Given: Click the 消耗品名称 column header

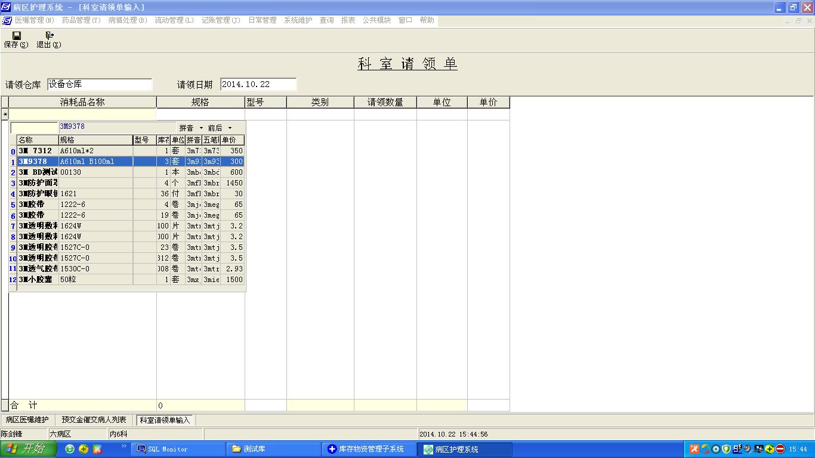Looking at the screenshot, I should 82,103.
